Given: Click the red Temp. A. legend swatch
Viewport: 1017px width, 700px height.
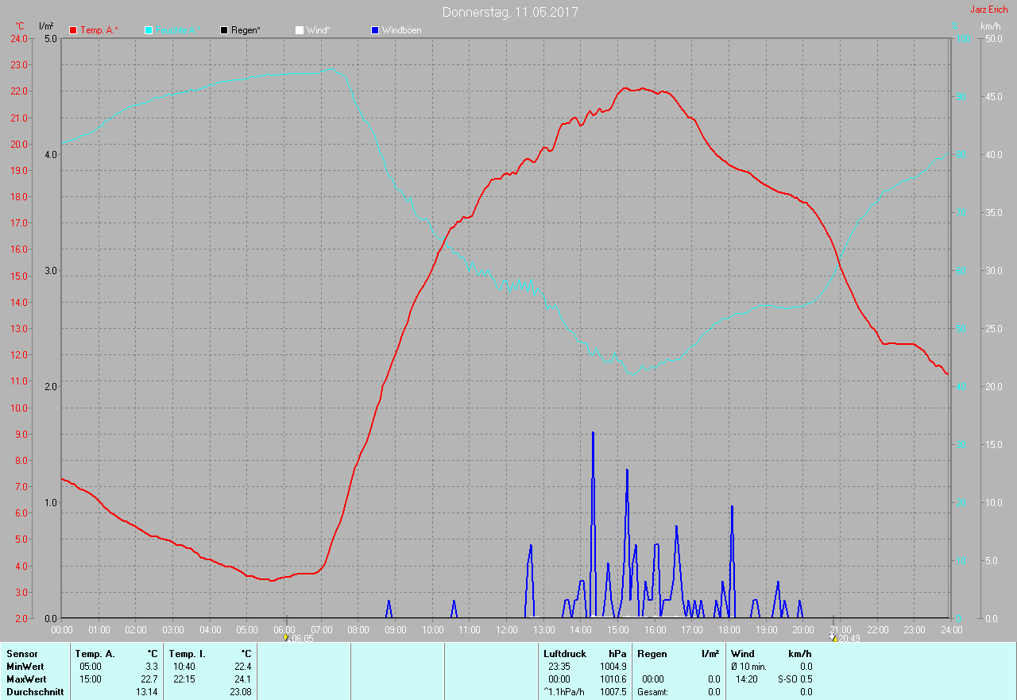Looking at the screenshot, I should 73,30.
